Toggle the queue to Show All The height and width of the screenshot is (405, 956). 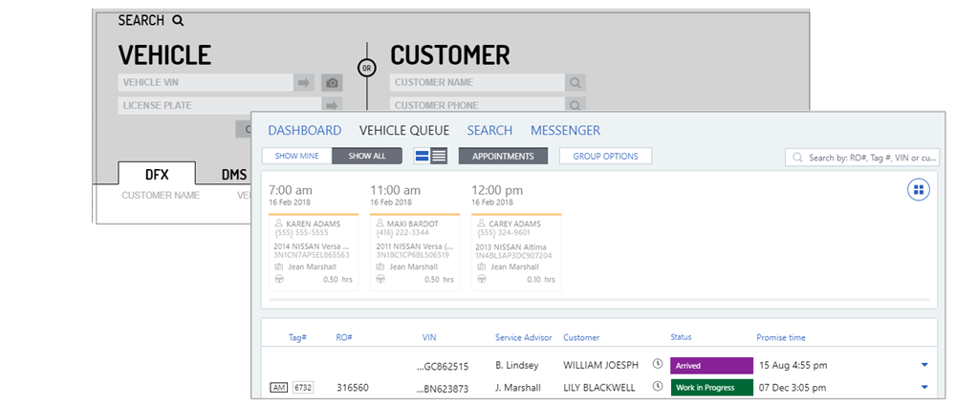(367, 156)
